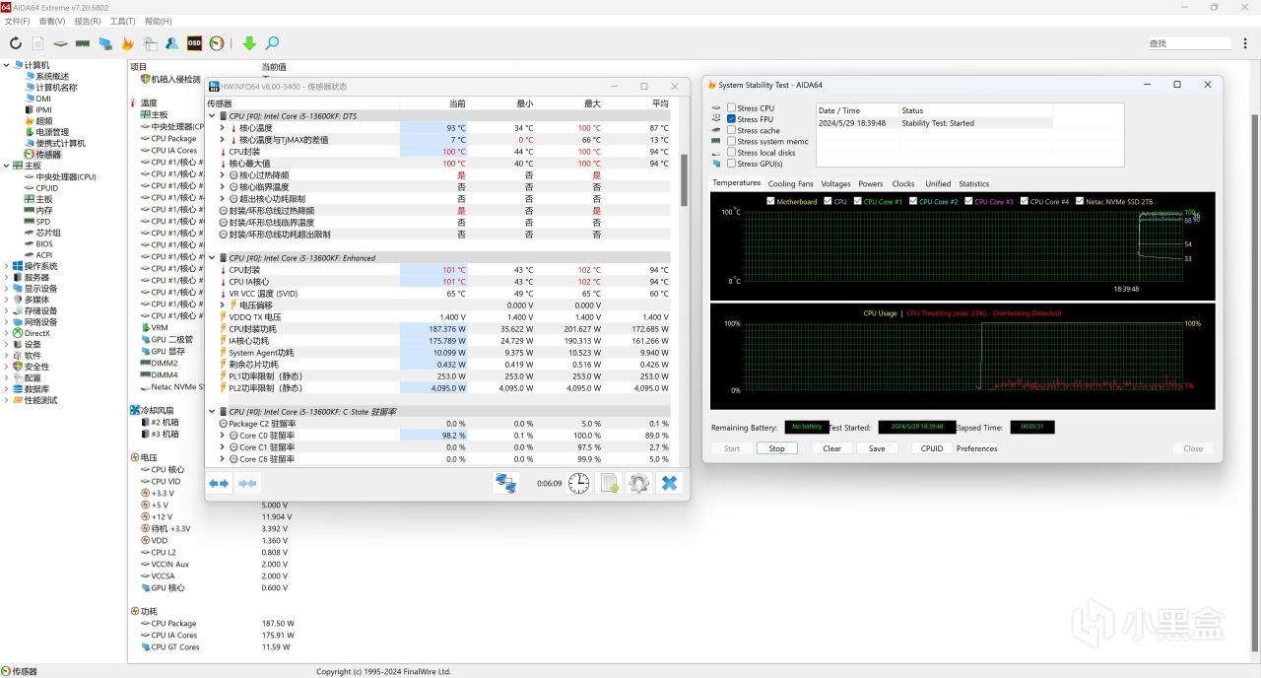Expand the 操作系统 tree node
This screenshot has height=678, width=1261.
(6, 266)
